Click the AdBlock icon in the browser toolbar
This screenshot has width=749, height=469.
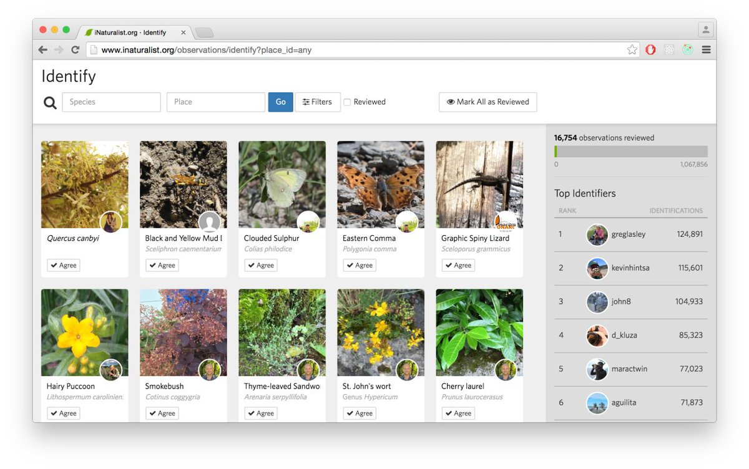click(650, 49)
